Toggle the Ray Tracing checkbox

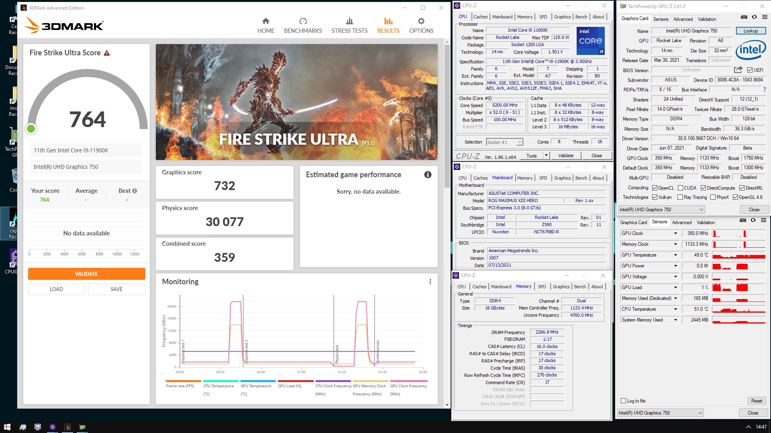[680, 197]
